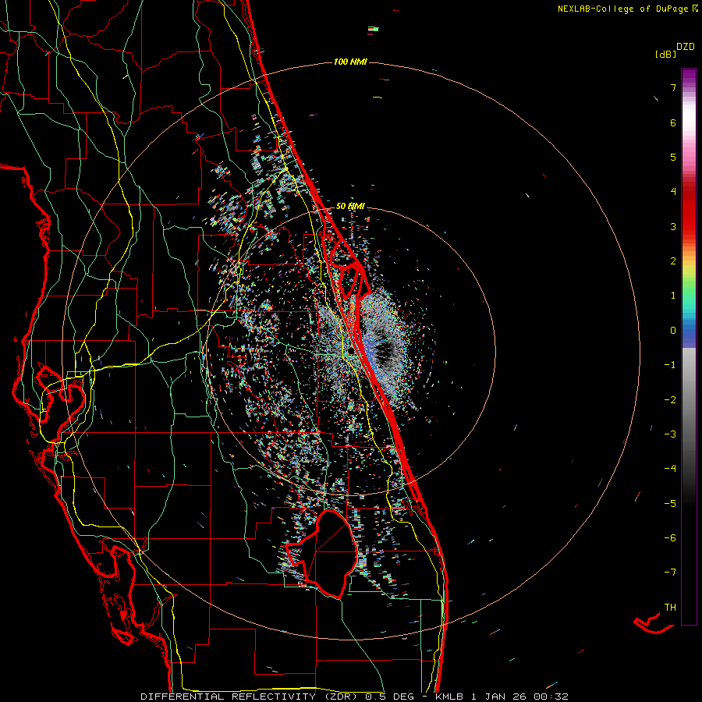Click the 4 value on color scale
The width and height of the screenshot is (702, 702).
pyautogui.click(x=673, y=192)
